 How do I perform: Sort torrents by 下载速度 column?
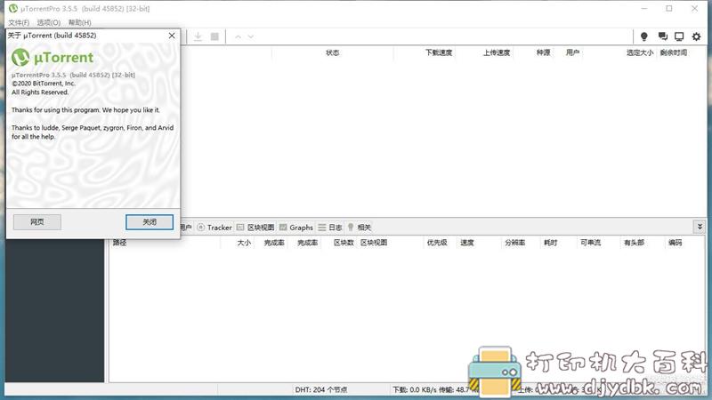click(439, 52)
